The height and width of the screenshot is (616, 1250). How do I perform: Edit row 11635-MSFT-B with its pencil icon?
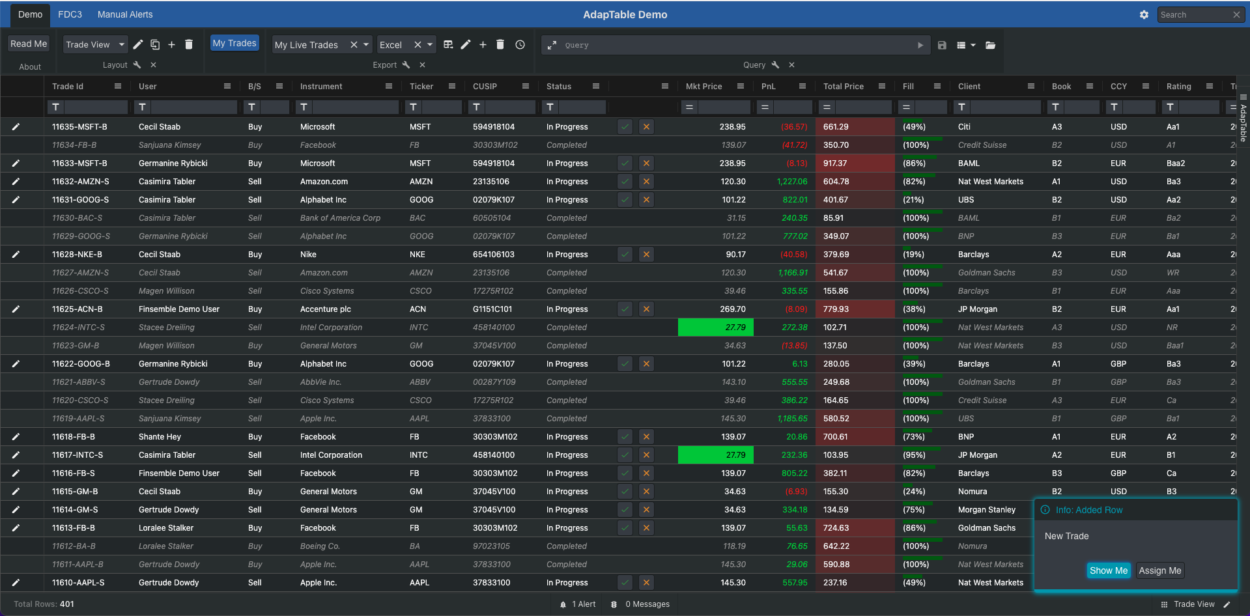tap(16, 126)
